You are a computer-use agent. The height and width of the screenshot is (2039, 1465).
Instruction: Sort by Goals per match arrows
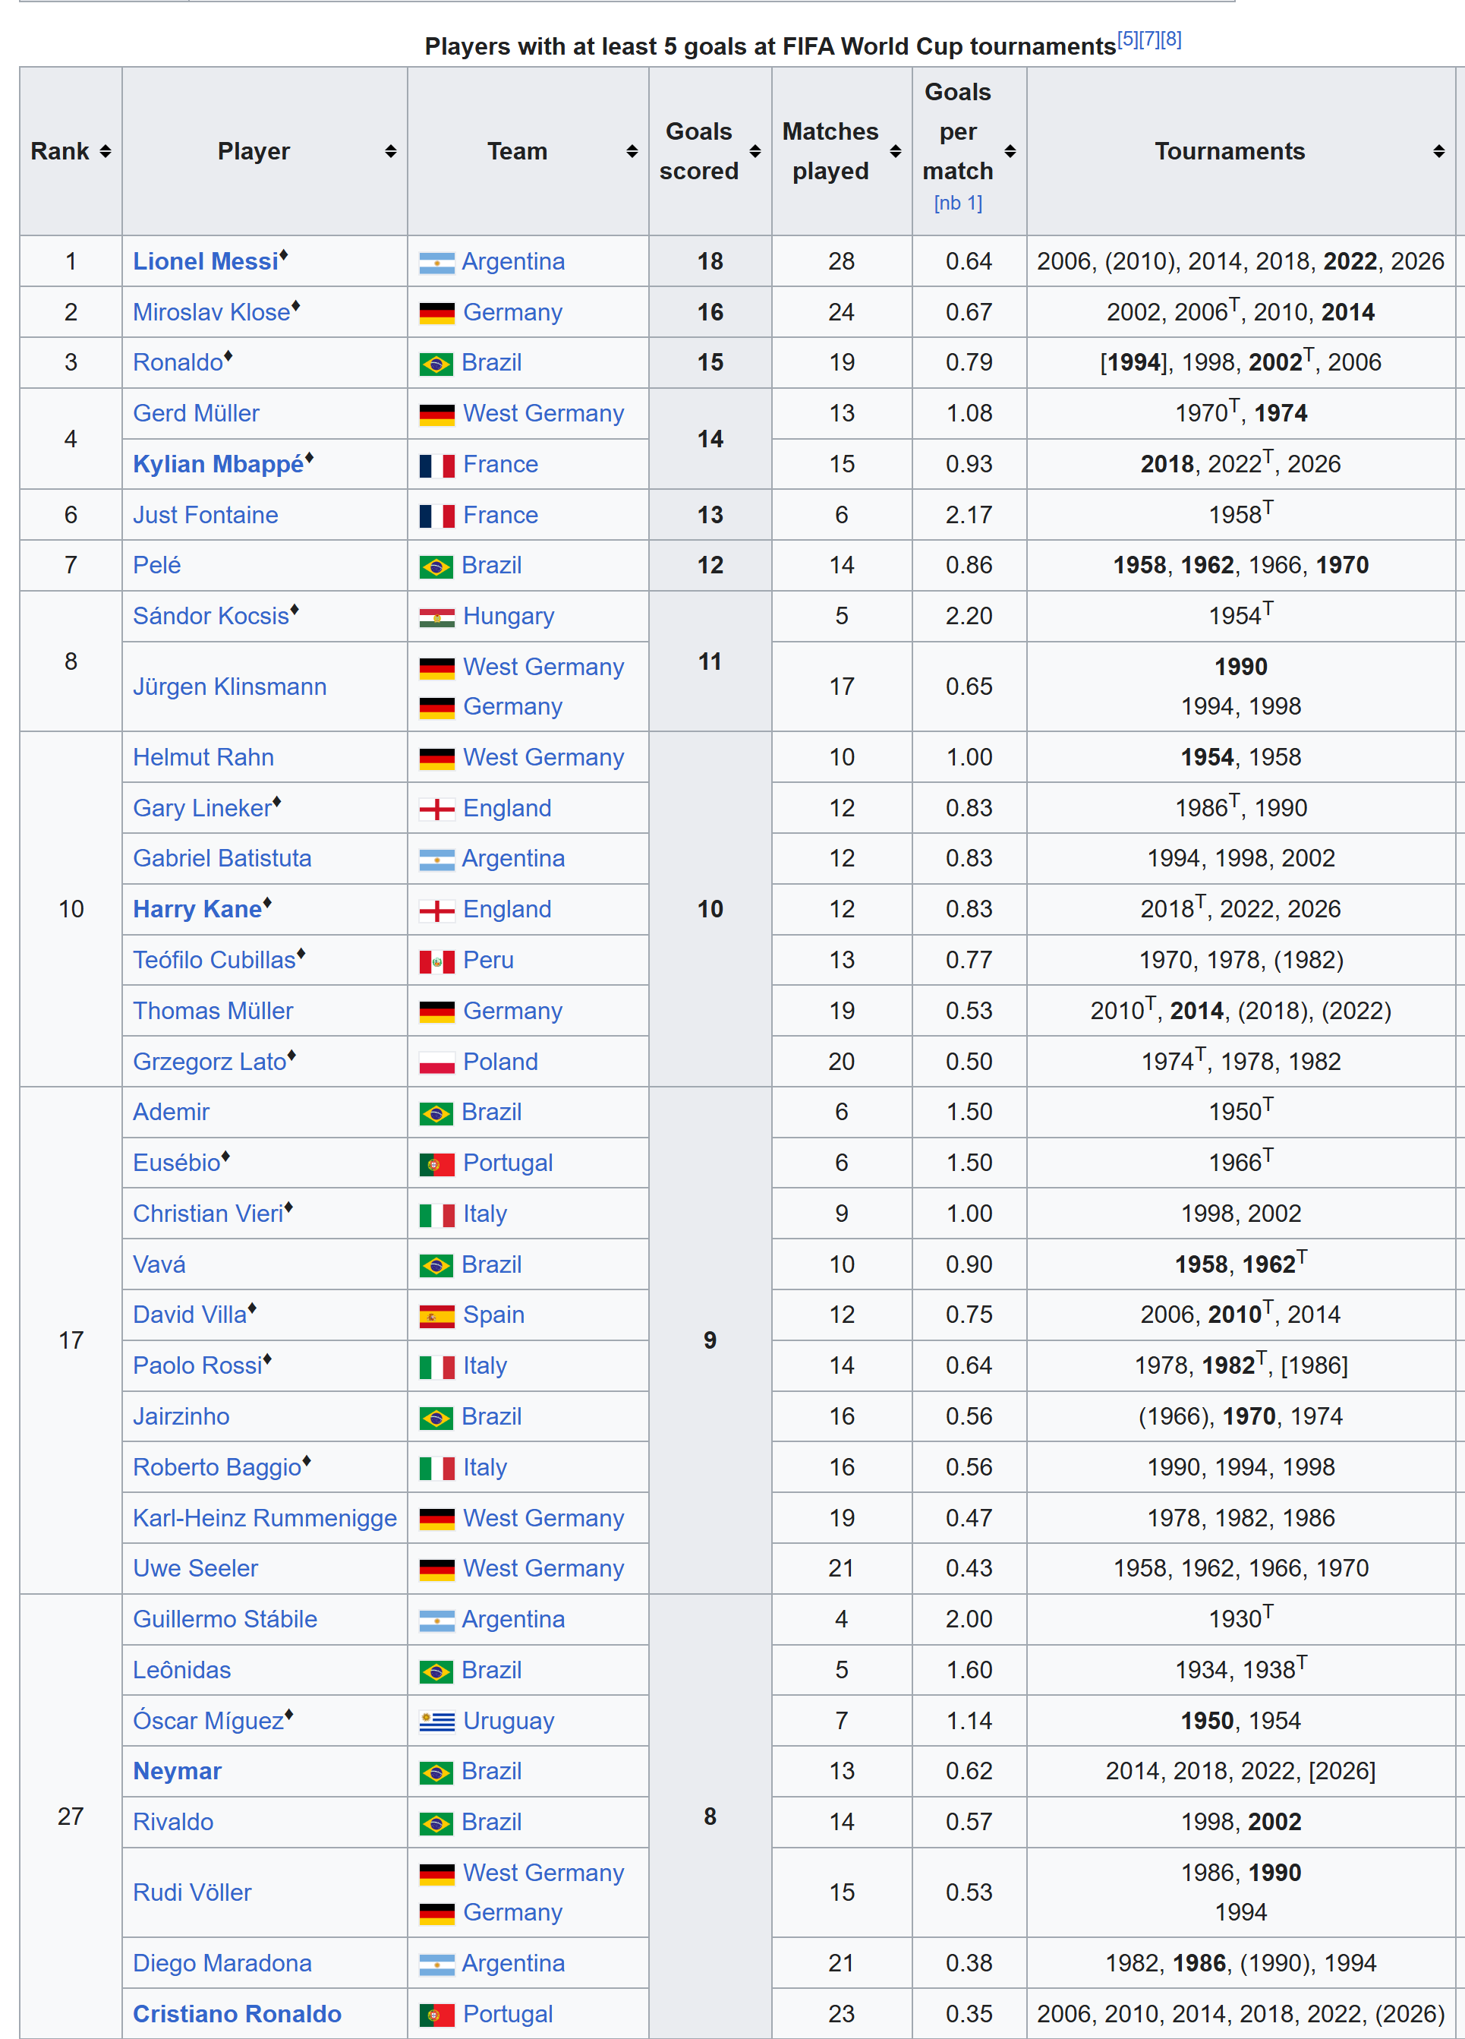click(1010, 152)
